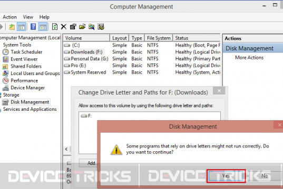
Task: Open the Action menu
Action: 9,17
